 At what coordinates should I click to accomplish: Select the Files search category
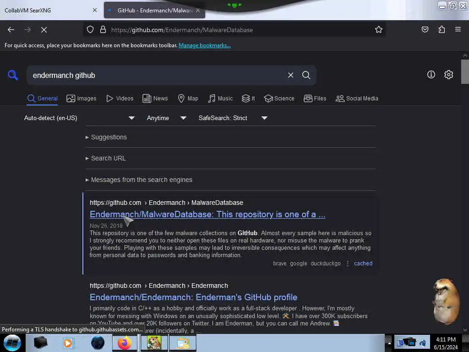coord(315,98)
